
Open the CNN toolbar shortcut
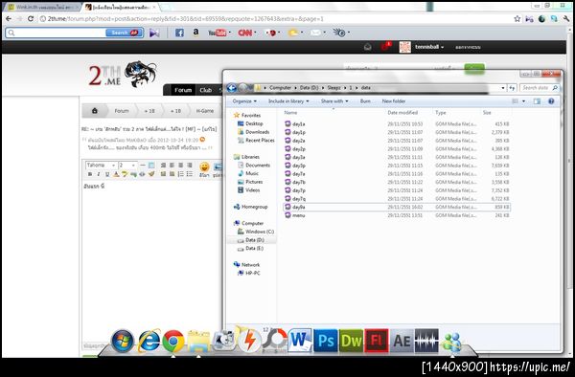click(244, 33)
